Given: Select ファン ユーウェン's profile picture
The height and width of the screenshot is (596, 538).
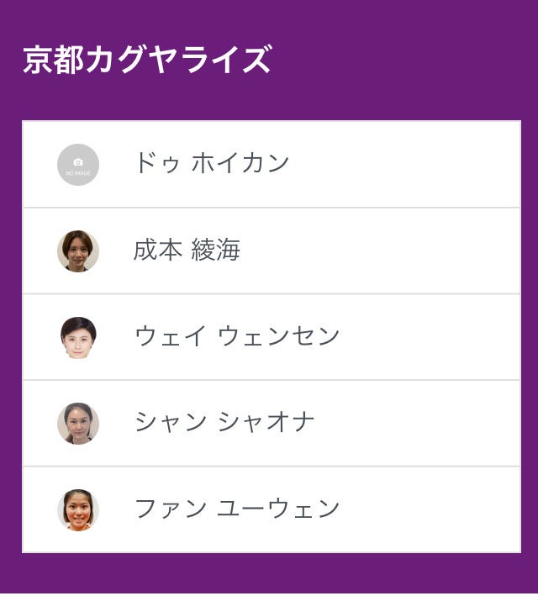Looking at the screenshot, I should pos(78,509).
